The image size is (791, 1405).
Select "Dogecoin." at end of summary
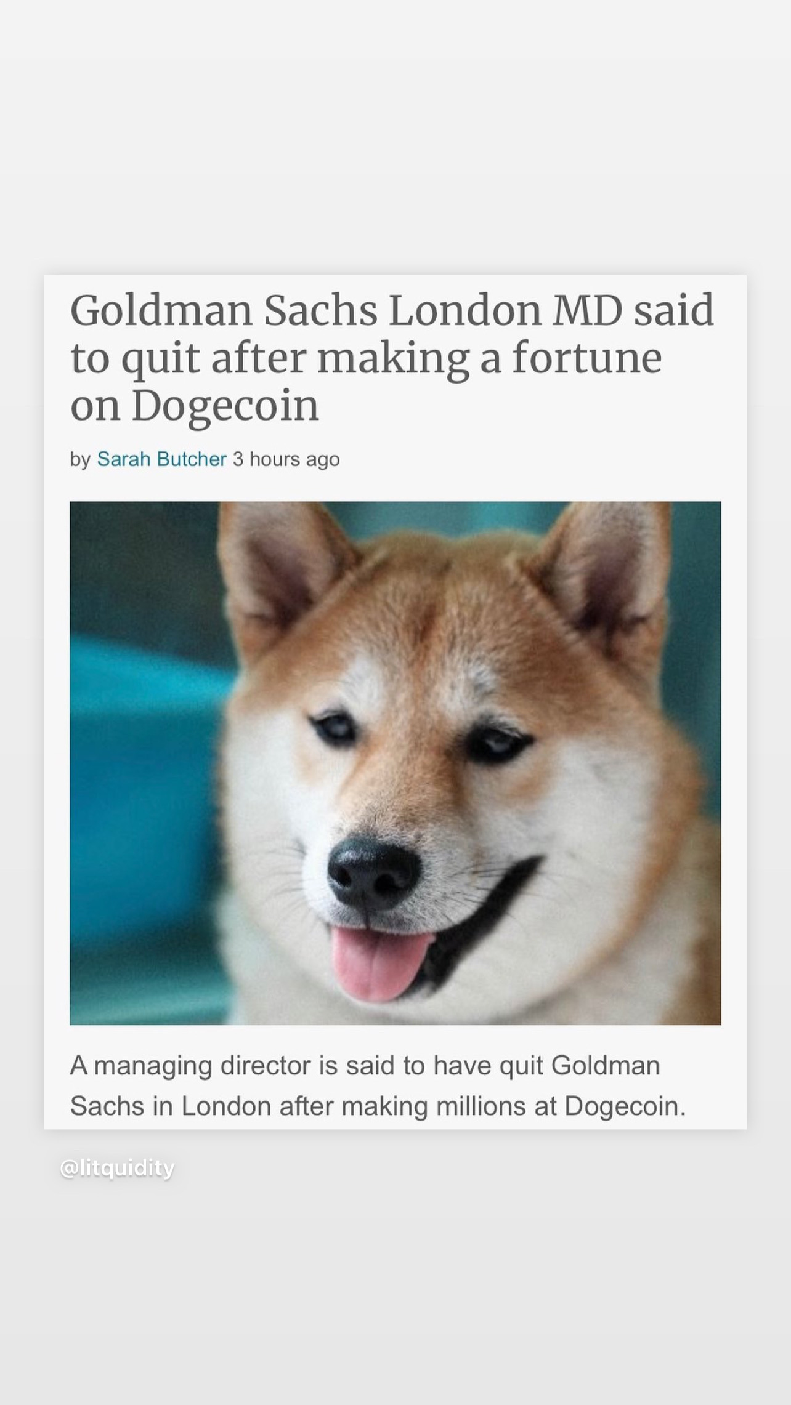pos(625,1106)
